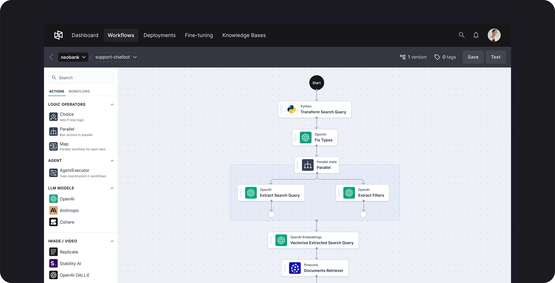This screenshot has height=283, width=555.
Task: Collapse the LOGIC OPERATORS section
Action: (112, 104)
